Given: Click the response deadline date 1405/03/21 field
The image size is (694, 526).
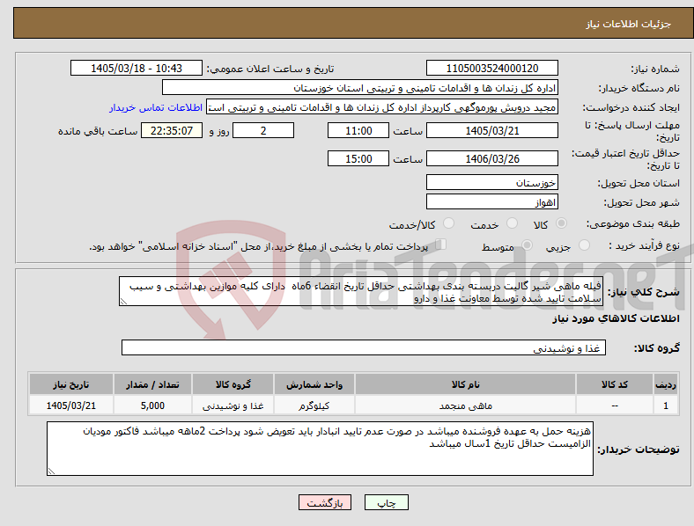Looking at the screenshot, I should 491,130.
